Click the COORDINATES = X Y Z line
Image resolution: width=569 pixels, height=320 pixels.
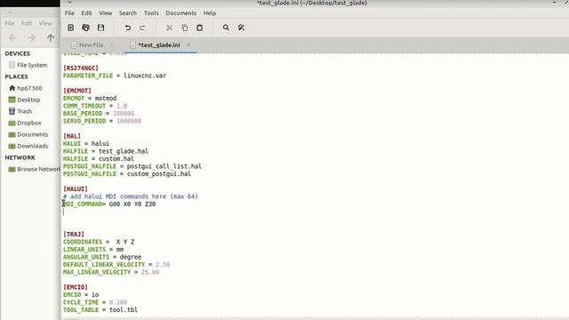(99, 242)
